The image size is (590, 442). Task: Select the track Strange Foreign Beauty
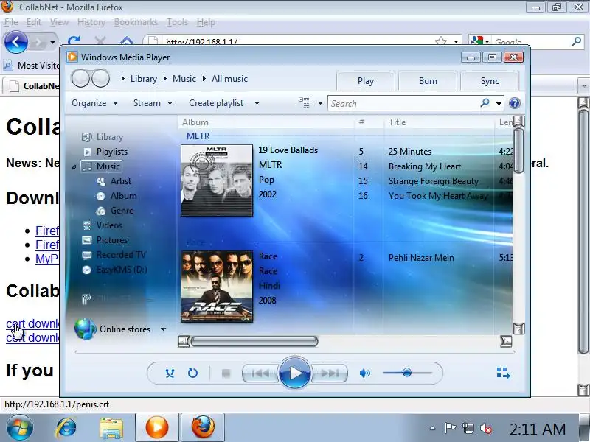[x=434, y=181]
